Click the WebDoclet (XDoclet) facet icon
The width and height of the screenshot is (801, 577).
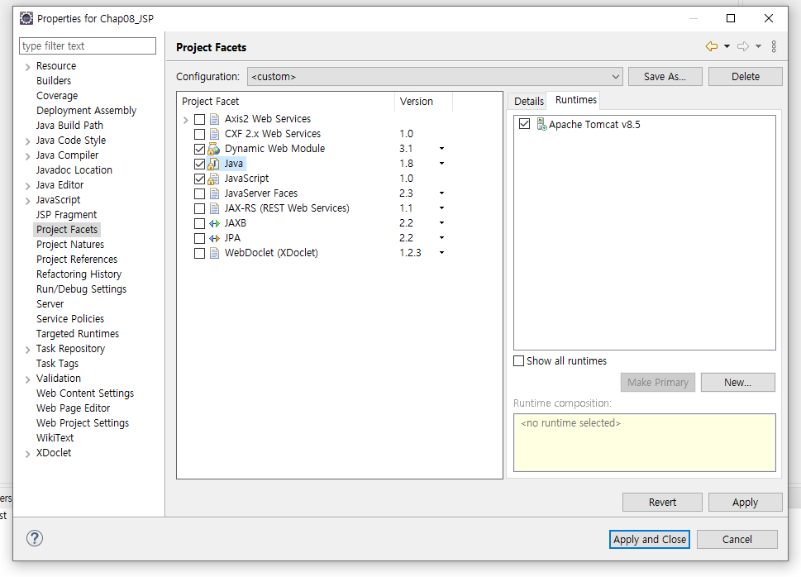(215, 253)
